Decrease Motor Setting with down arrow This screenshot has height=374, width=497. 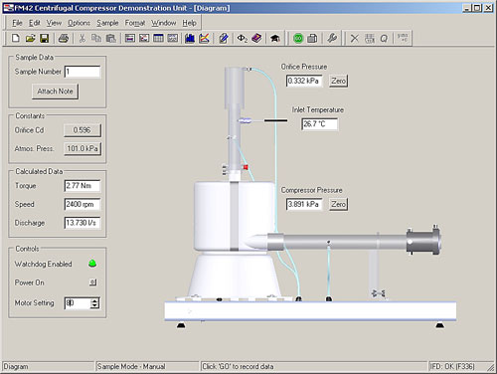94,305
